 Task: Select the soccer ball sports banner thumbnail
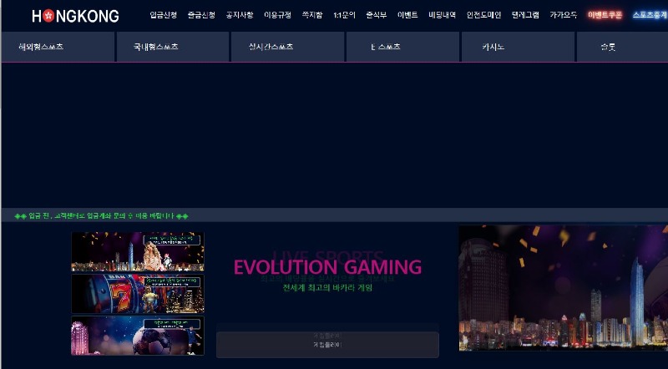[x=138, y=336]
